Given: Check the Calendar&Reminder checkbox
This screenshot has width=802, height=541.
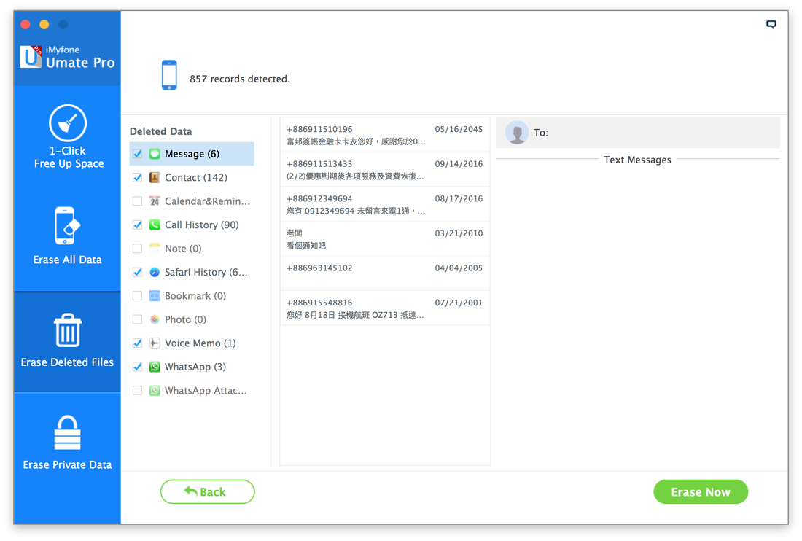Looking at the screenshot, I should pos(137,201).
